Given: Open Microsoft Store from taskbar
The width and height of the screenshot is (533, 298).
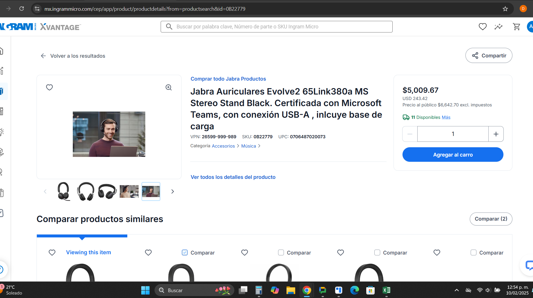Looking at the screenshot, I should pyautogui.click(x=370, y=290).
